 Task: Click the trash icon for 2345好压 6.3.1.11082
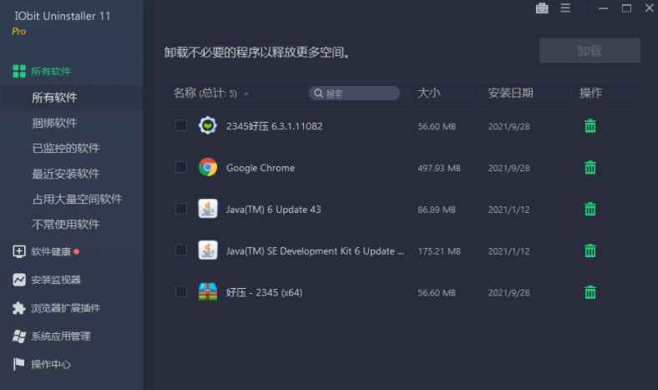[x=590, y=126]
